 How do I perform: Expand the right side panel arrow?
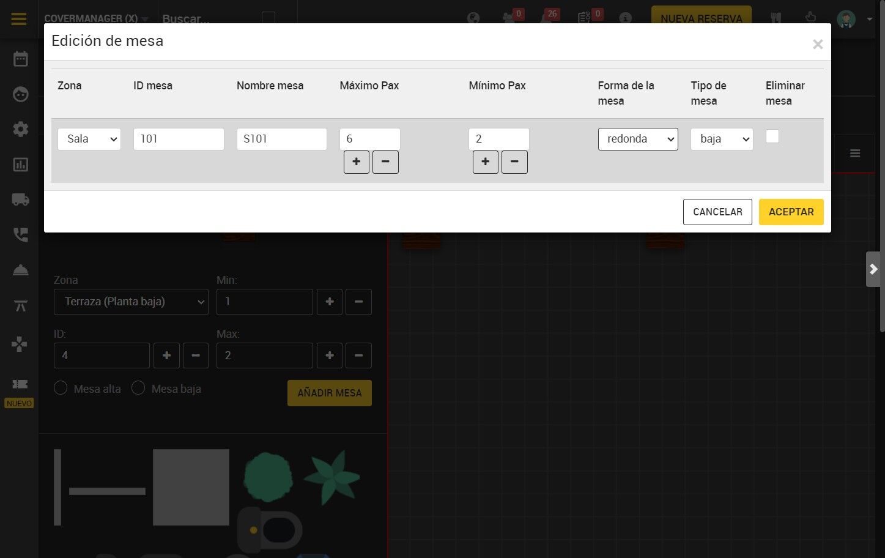click(873, 269)
